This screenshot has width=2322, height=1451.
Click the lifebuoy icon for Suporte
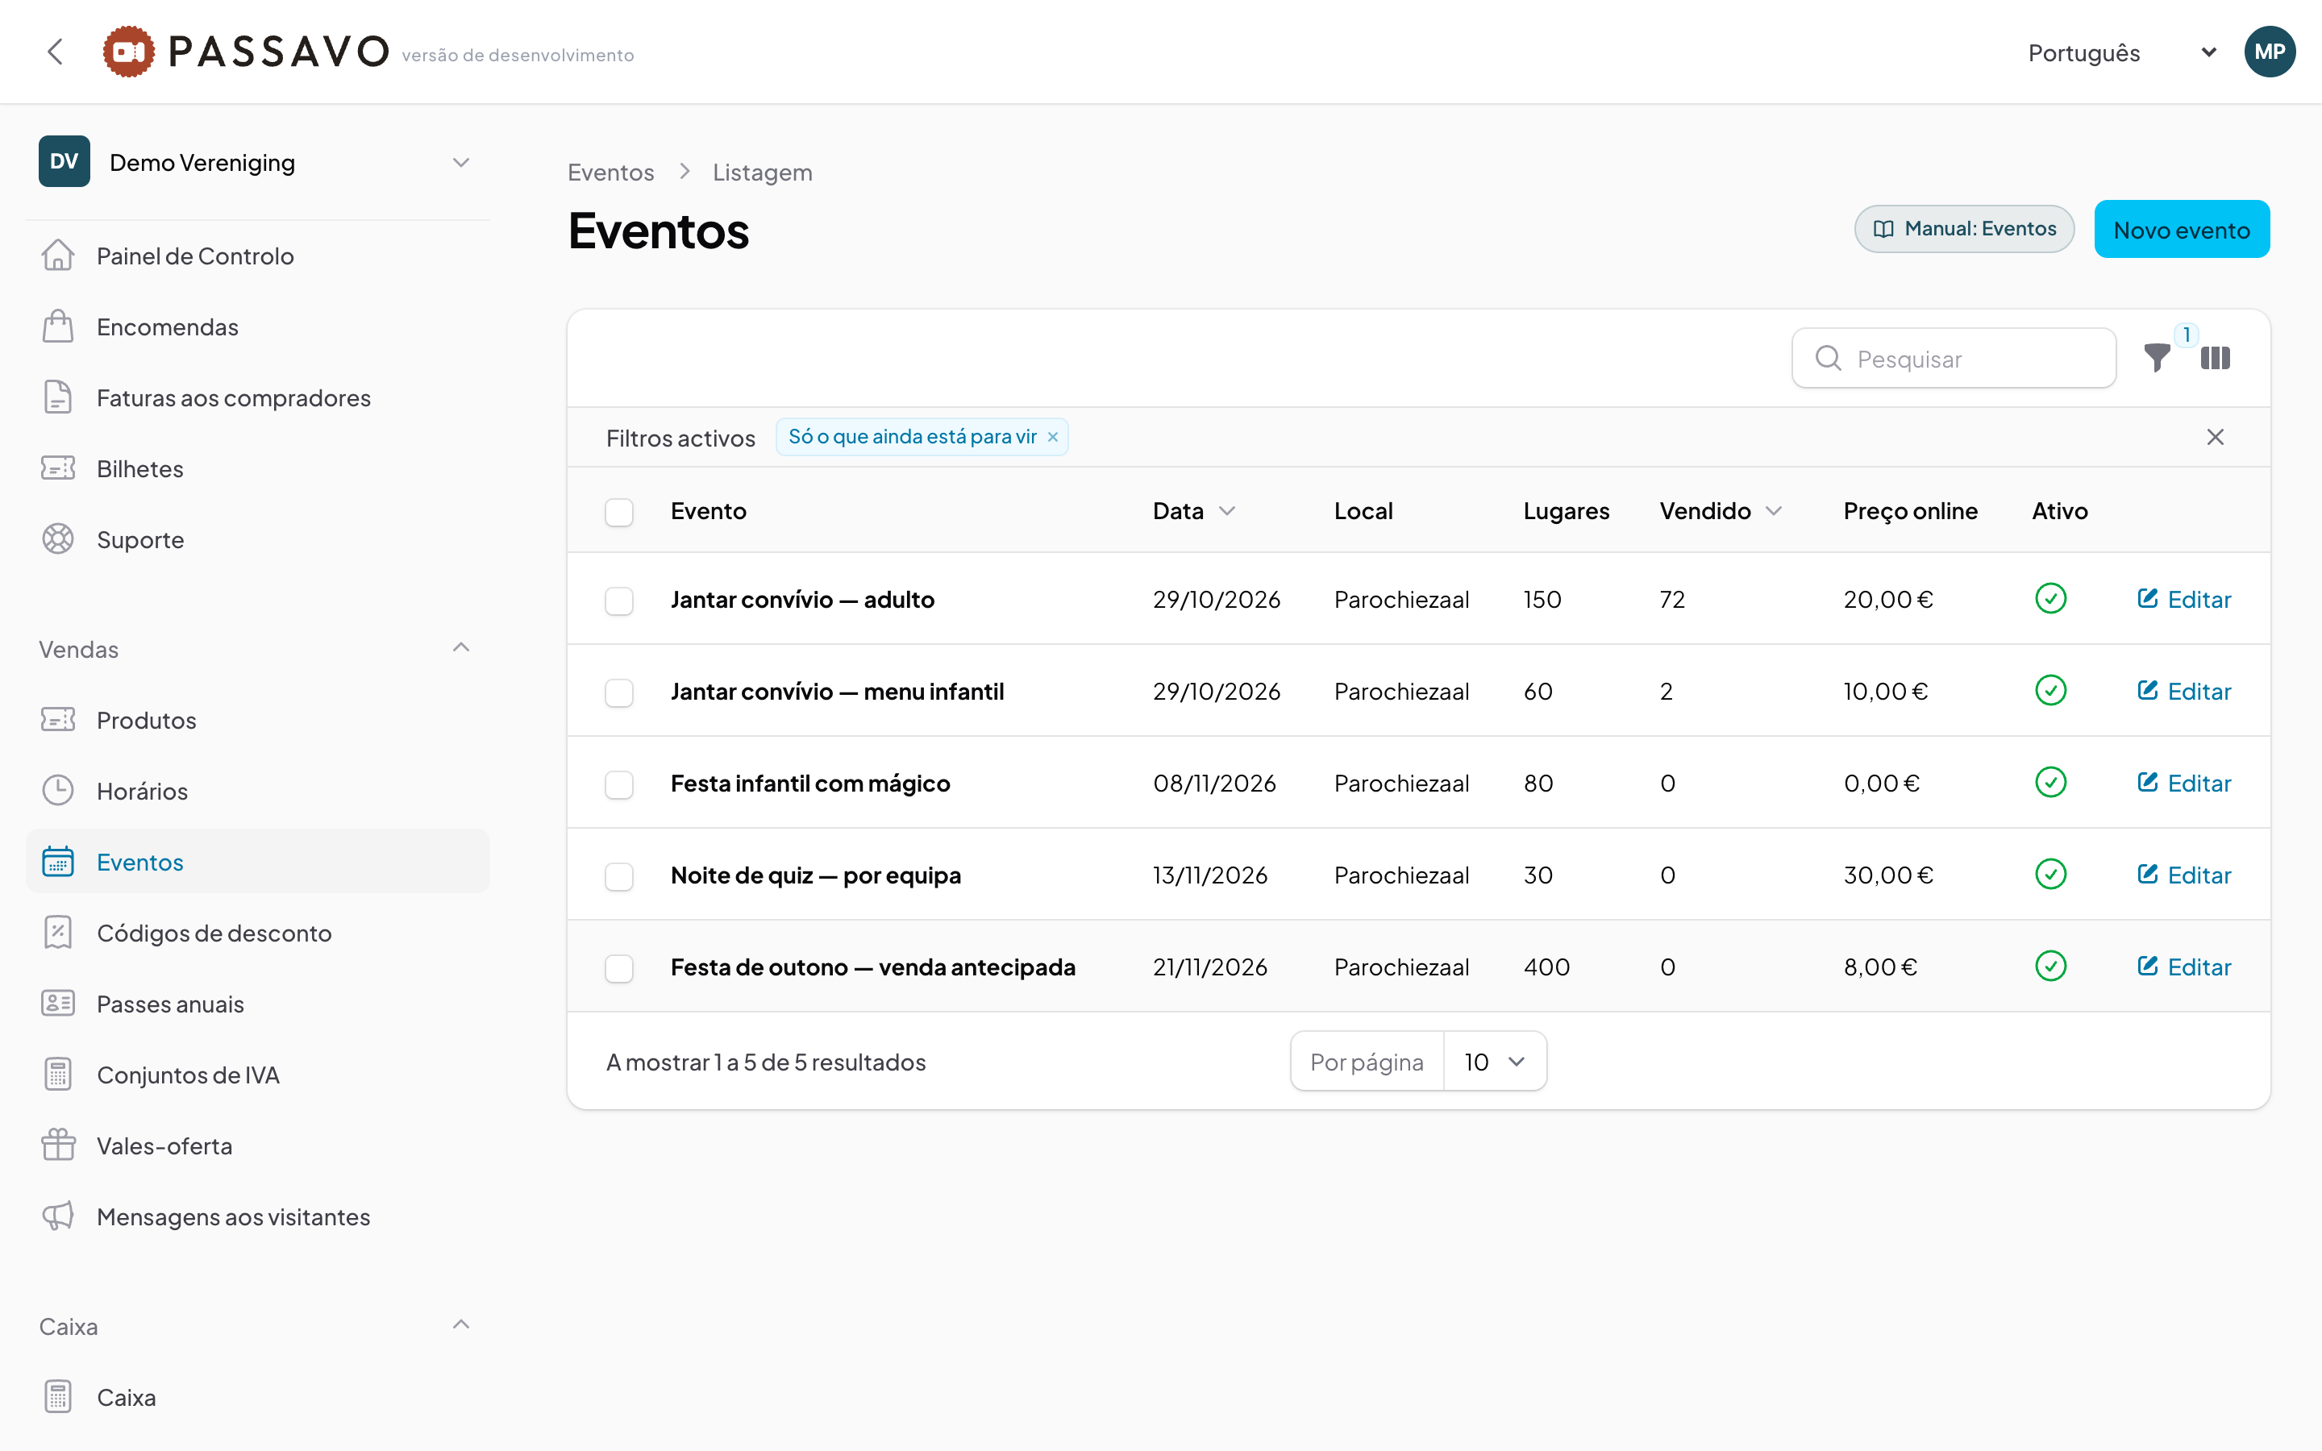[57, 539]
